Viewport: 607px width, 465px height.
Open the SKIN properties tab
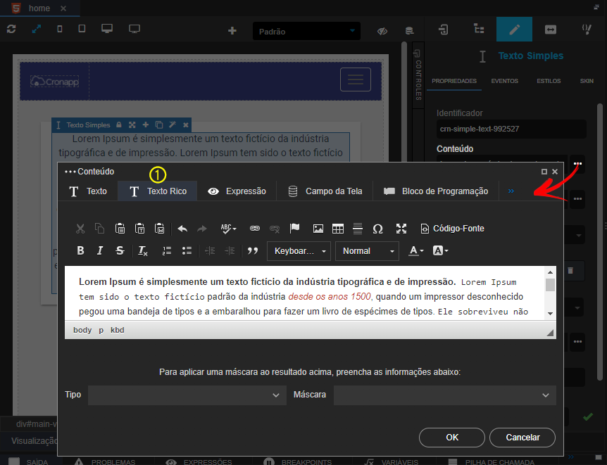587,81
